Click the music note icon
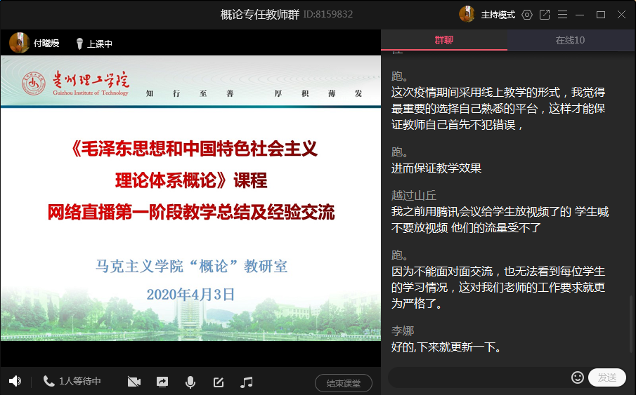Image resolution: width=636 pixels, height=395 pixels. pos(246,382)
